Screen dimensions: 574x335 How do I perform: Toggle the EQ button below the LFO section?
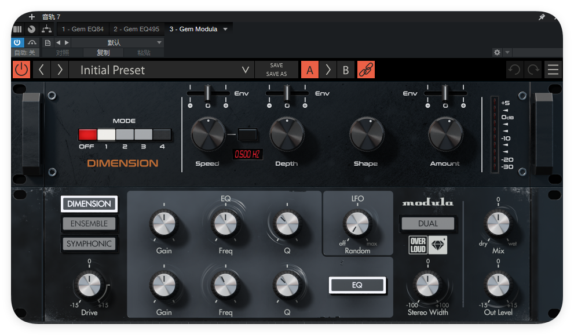pyautogui.click(x=357, y=285)
